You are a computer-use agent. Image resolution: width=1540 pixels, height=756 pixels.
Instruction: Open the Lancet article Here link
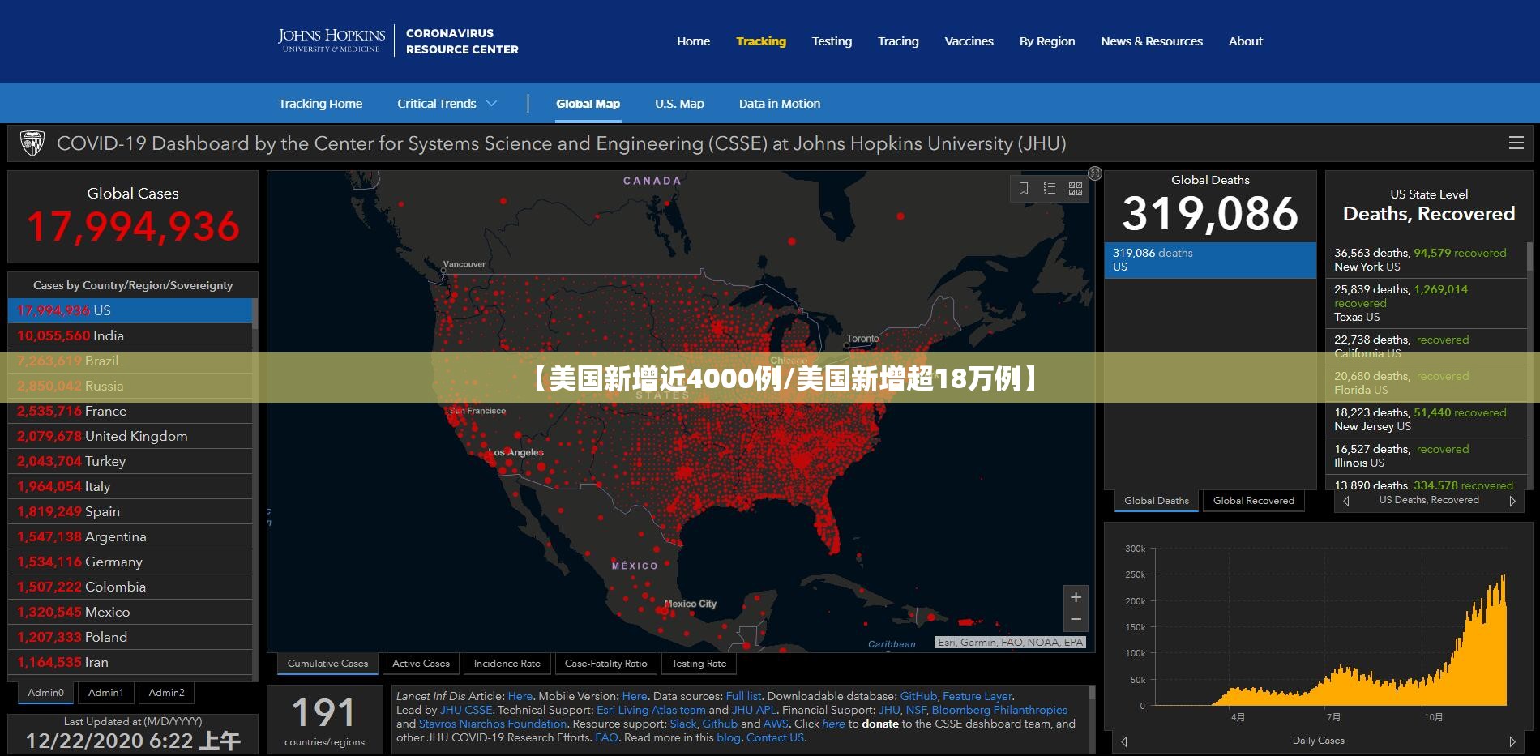coord(520,696)
